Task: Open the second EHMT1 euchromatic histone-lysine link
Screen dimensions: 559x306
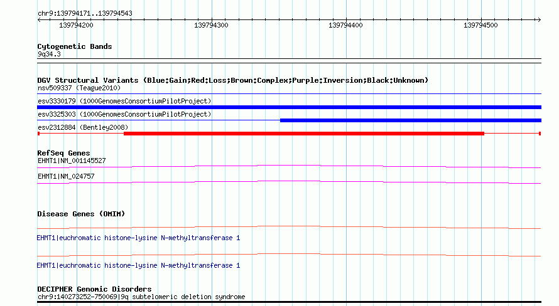Action: coord(138,265)
